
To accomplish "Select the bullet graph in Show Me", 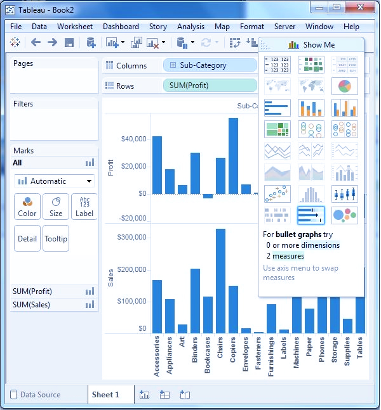I will (311, 215).
